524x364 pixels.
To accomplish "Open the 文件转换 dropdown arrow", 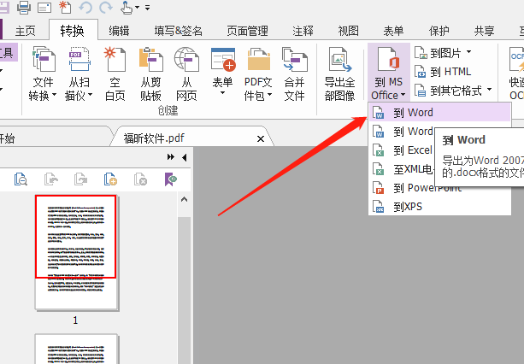I will (54, 95).
